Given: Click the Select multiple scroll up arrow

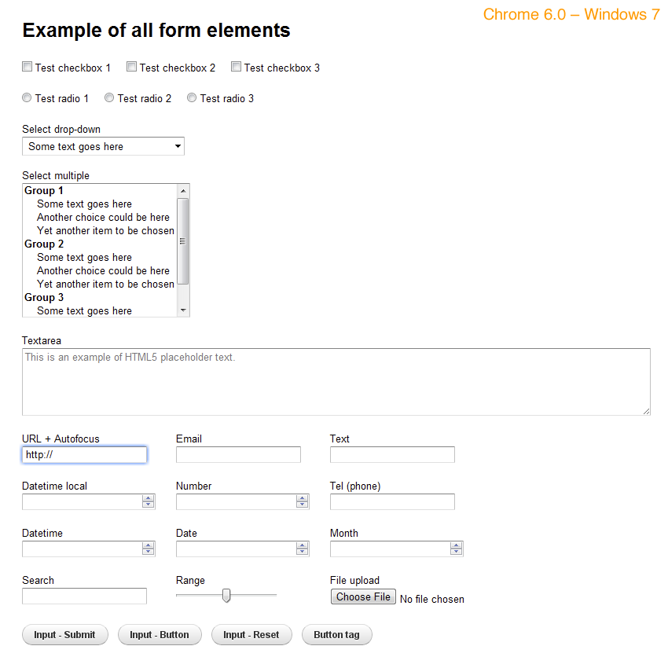Looking at the screenshot, I should point(183,191).
